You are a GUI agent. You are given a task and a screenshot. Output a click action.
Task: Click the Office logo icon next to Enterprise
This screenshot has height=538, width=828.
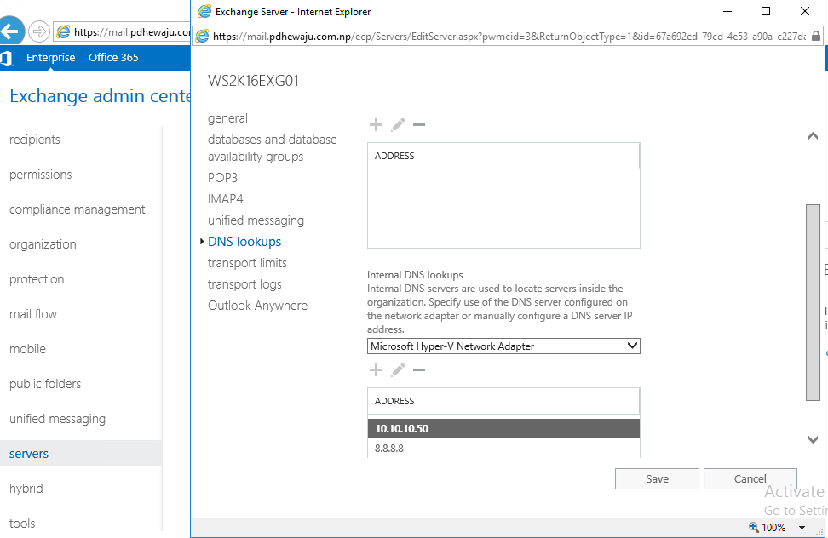tap(6, 58)
